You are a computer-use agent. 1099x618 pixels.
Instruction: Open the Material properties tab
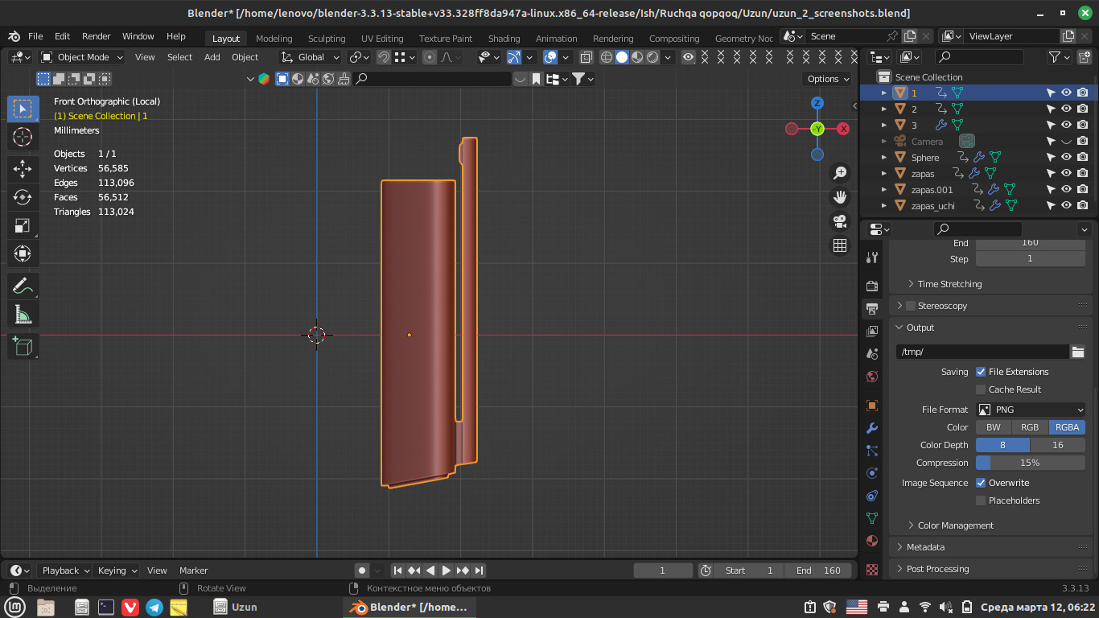tap(872, 541)
